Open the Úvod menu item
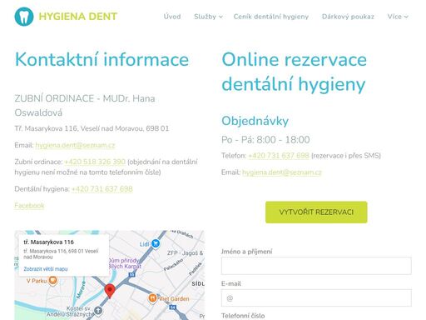The height and width of the screenshot is (320, 426). [172, 17]
